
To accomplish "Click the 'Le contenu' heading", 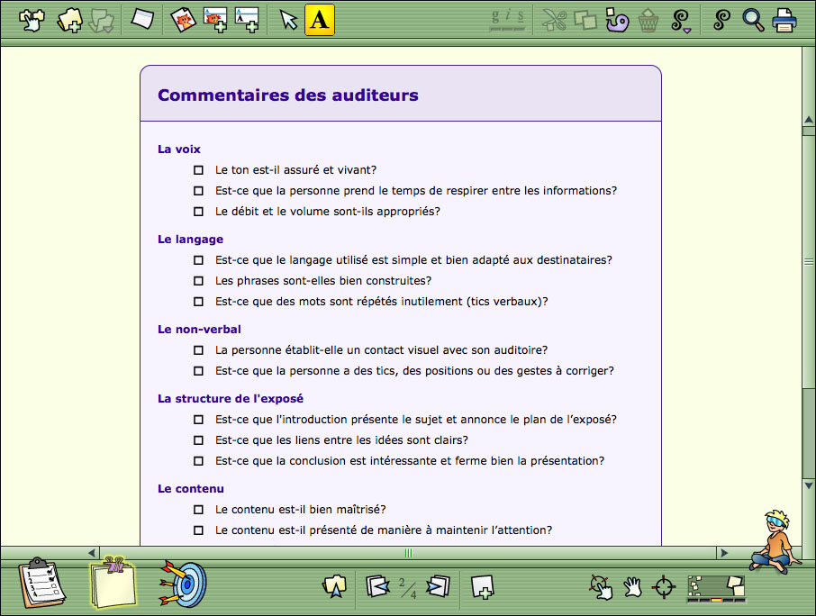I will [x=190, y=488].
